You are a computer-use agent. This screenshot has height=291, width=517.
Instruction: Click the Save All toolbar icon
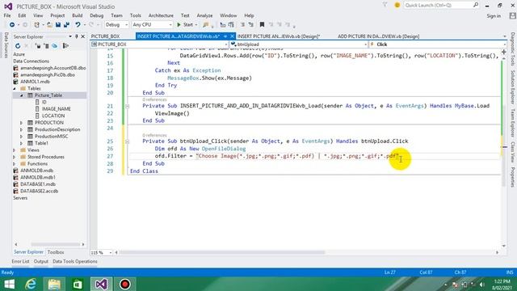tap(66, 25)
